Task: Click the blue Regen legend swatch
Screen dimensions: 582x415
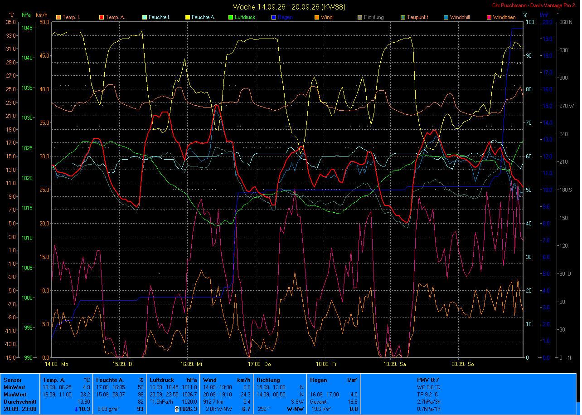Action: tap(273, 18)
